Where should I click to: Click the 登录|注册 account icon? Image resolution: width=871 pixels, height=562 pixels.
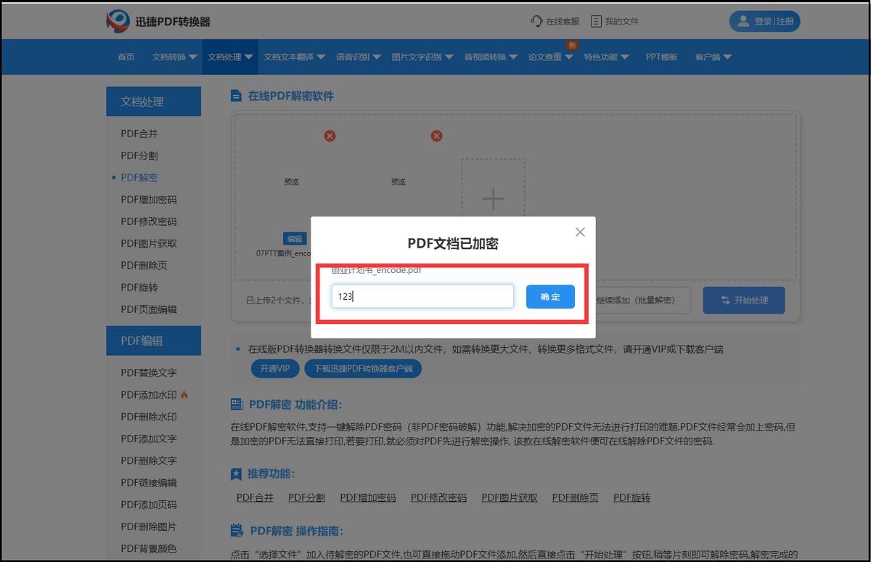click(764, 21)
